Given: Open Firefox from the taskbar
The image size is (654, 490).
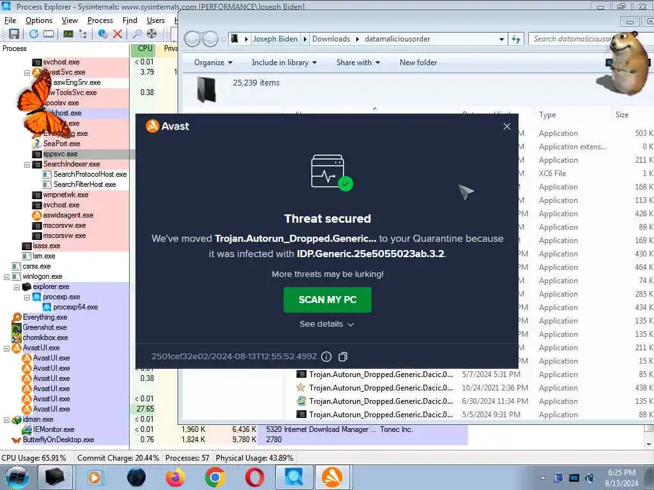Looking at the screenshot, I should (175, 477).
